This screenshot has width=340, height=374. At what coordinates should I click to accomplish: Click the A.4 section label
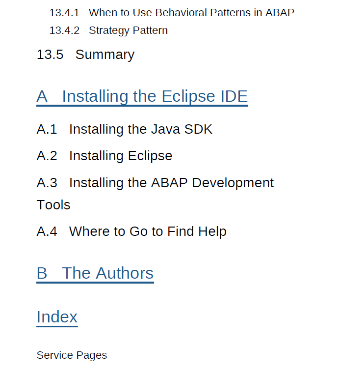[47, 231]
